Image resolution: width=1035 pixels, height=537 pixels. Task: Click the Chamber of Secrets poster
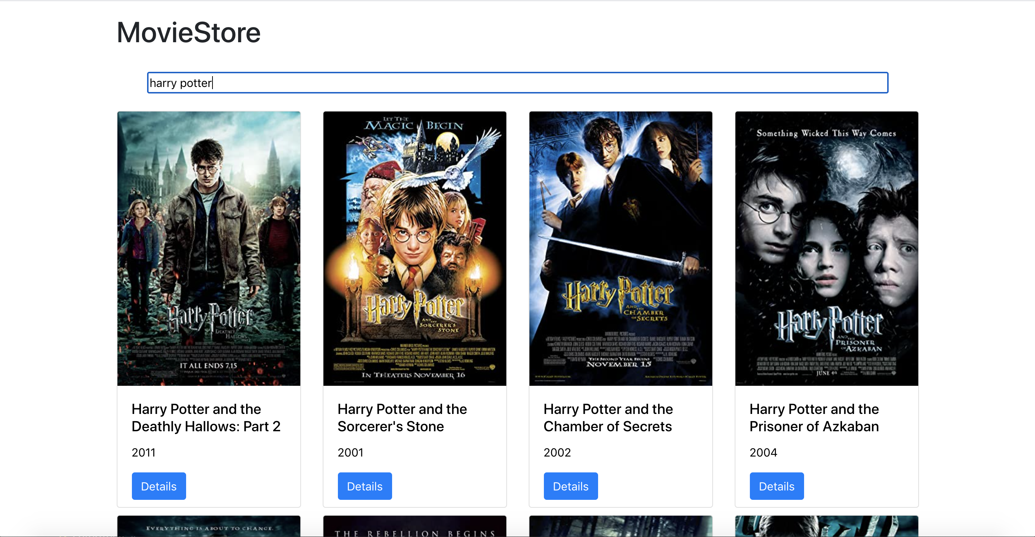621,248
